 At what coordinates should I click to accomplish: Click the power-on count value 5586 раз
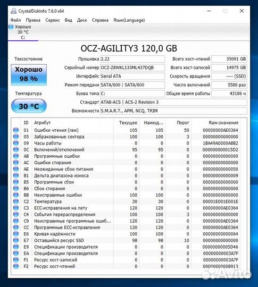pyautogui.click(x=229, y=85)
